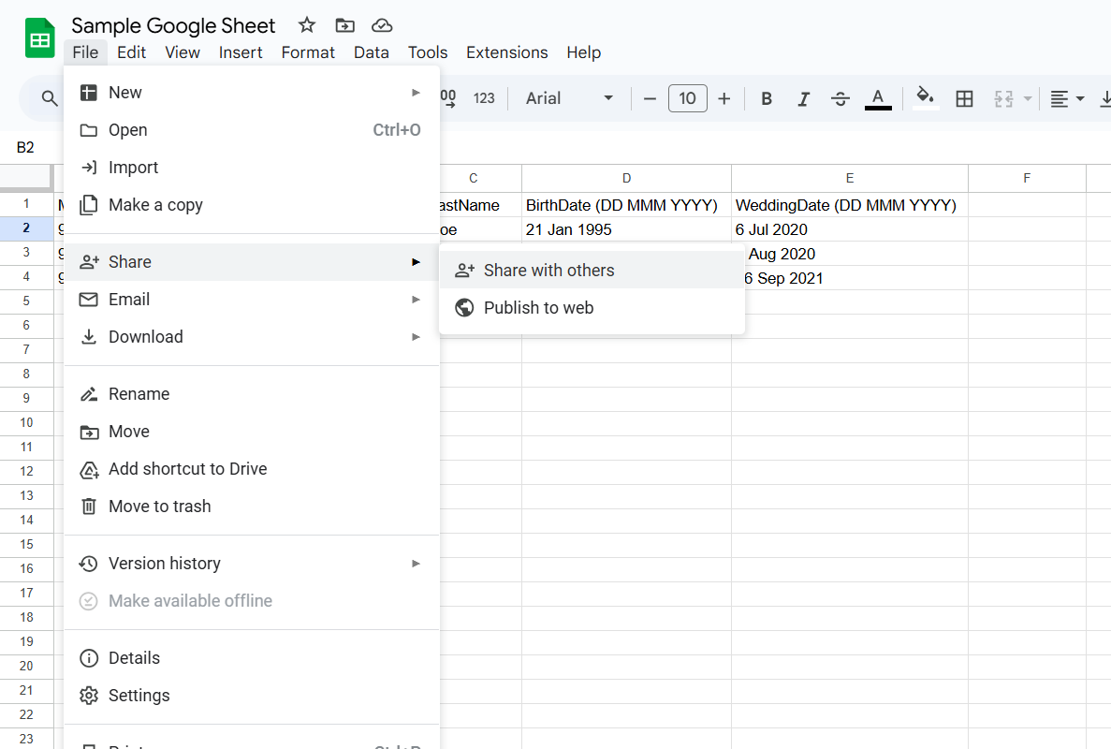Toggle strikethrough formatting
The image size is (1111, 749).
tap(841, 98)
